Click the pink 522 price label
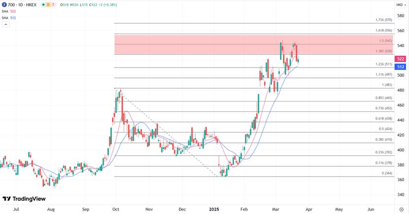Image resolution: width=409 pixels, height=214 pixels. click(401, 59)
